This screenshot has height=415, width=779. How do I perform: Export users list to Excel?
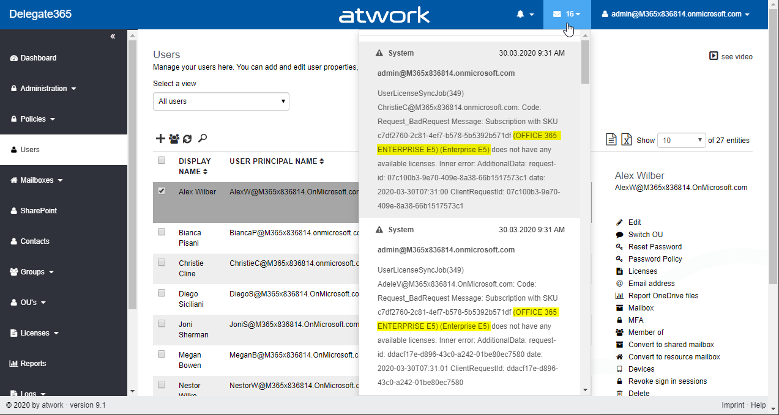626,139
